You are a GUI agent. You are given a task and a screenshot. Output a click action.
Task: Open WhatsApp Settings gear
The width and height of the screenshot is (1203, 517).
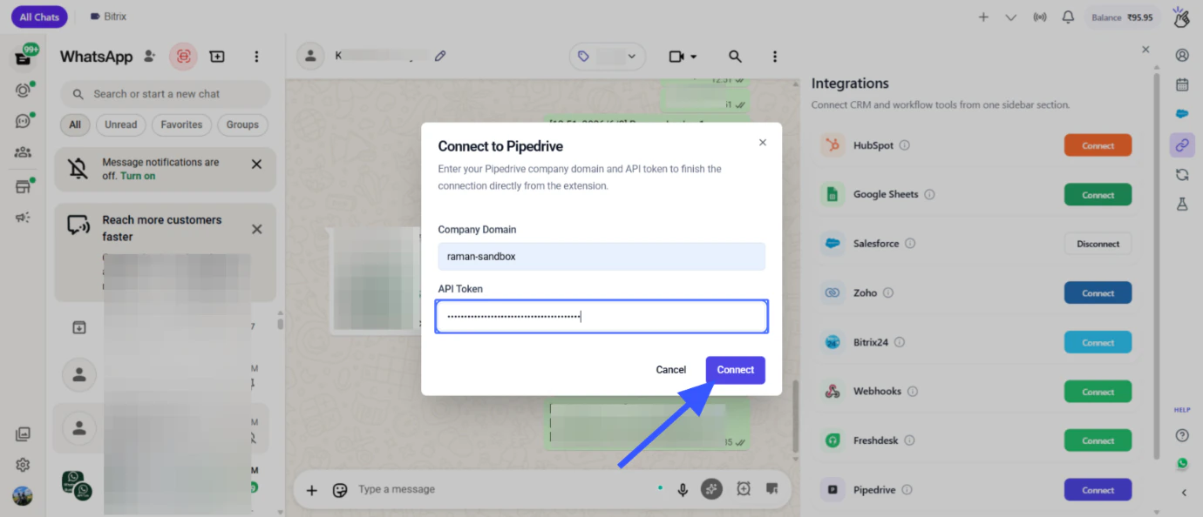click(x=24, y=465)
